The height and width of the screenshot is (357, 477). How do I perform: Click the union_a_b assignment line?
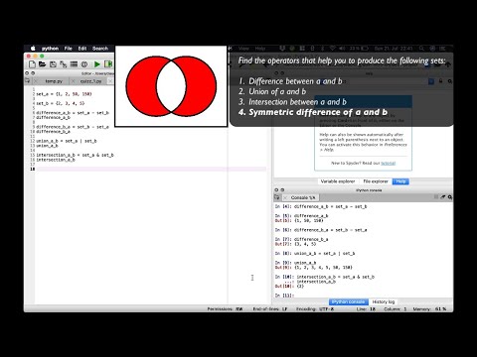coord(67,141)
